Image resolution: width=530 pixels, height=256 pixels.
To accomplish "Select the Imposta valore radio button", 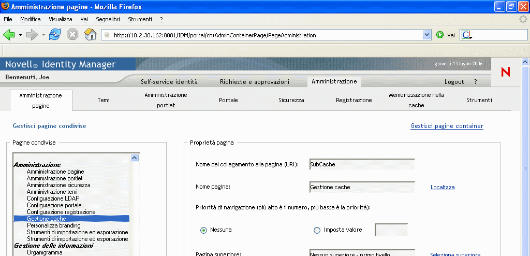I will click(317, 230).
